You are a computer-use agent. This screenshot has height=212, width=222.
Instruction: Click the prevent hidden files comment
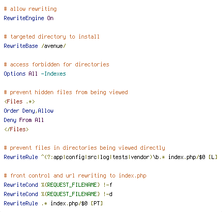coord(66,92)
